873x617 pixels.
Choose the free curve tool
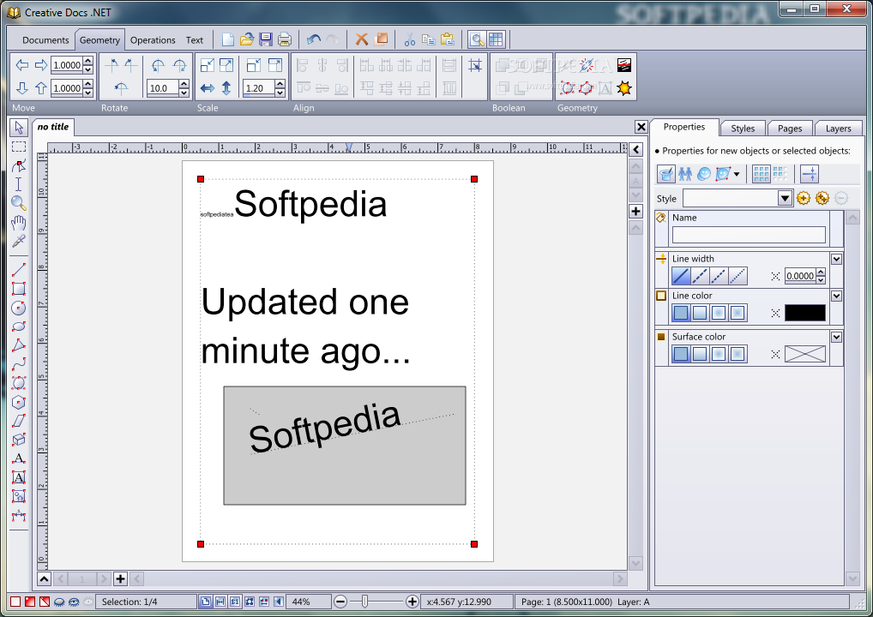pyautogui.click(x=19, y=364)
